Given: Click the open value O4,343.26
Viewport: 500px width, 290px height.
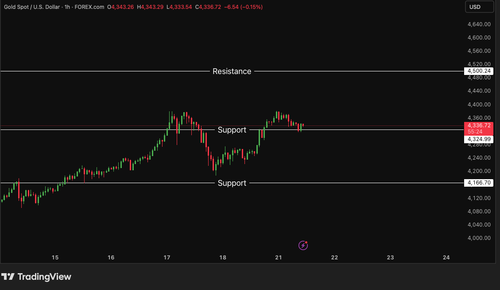Looking at the screenshot, I should point(120,7).
